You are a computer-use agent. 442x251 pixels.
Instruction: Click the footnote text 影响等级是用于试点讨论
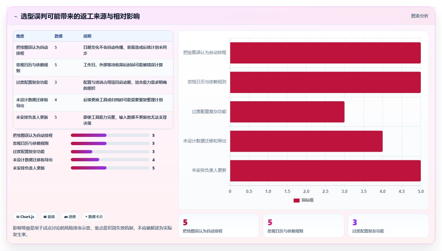[x=92, y=231]
